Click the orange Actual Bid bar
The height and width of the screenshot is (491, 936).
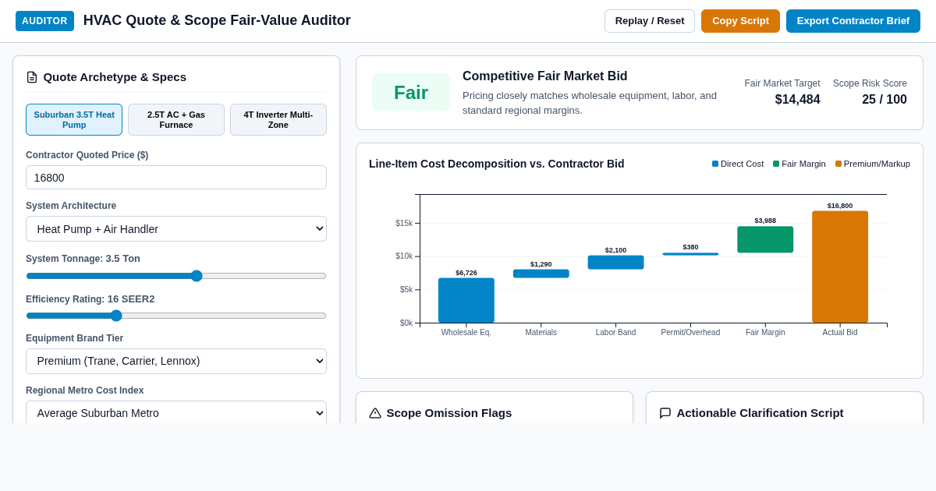[840, 267]
